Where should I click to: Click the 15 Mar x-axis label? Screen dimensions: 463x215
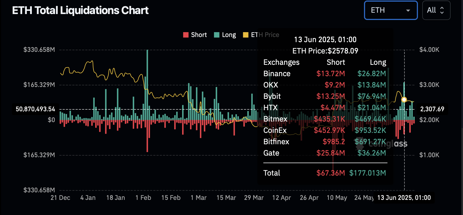click(x=226, y=198)
